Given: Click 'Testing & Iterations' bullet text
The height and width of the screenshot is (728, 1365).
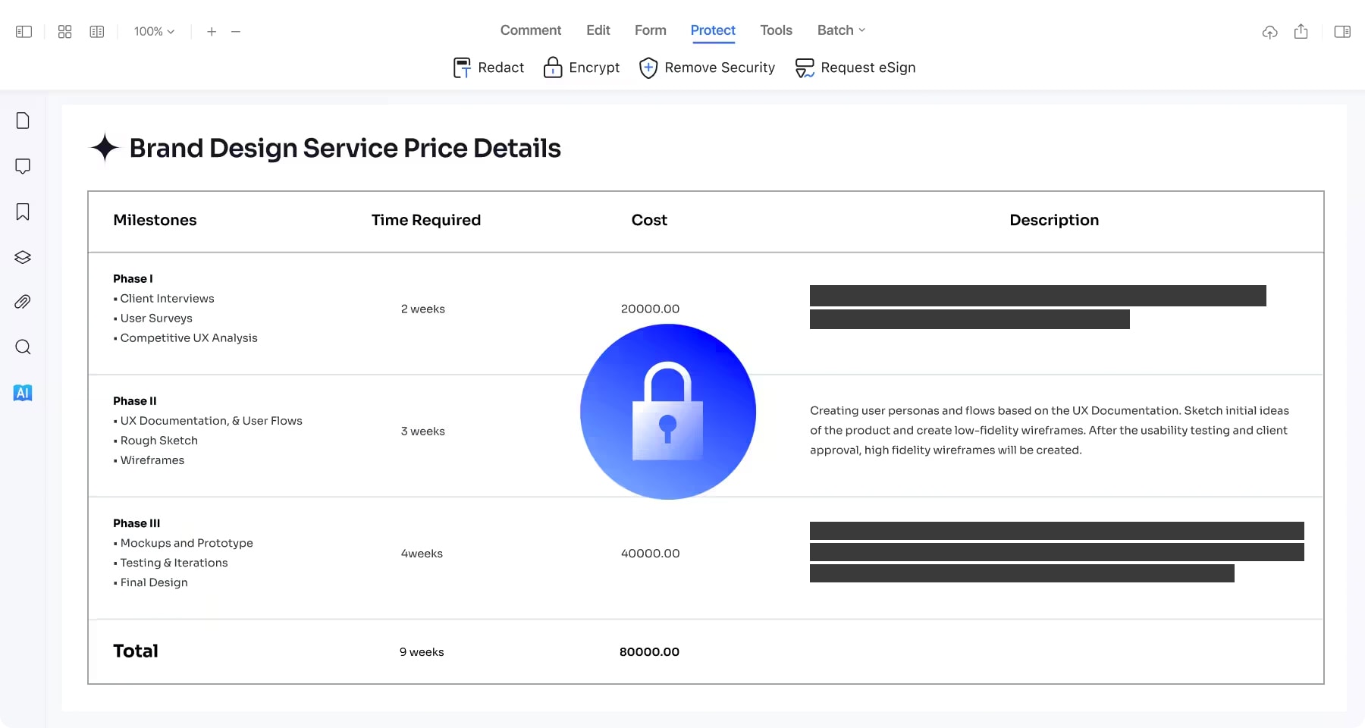Looking at the screenshot, I should click(x=174, y=563).
